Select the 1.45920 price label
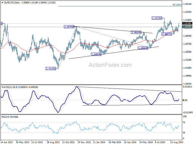The width and height of the screenshot is (193, 145). click(x=143, y=48)
